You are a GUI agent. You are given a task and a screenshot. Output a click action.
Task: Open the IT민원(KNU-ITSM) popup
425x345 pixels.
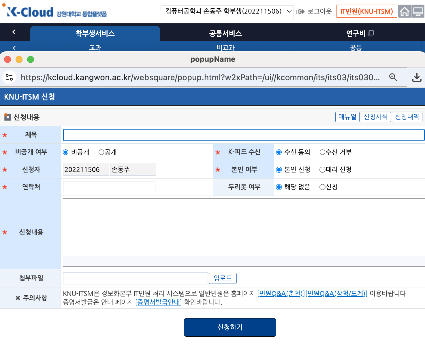tap(366, 11)
